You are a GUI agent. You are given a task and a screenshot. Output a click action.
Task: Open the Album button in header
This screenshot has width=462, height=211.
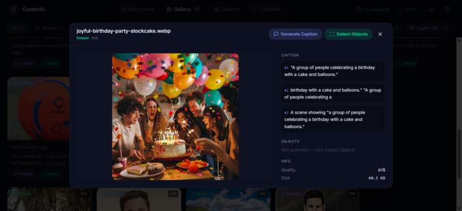pyautogui.click(x=408, y=9)
